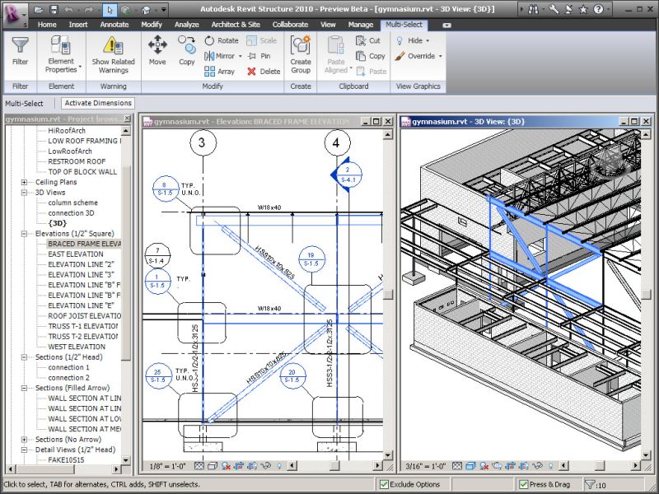The width and height of the screenshot is (659, 494).
Task: Open the BRACED FRAME ELEVATION view in browser
Action: point(84,244)
